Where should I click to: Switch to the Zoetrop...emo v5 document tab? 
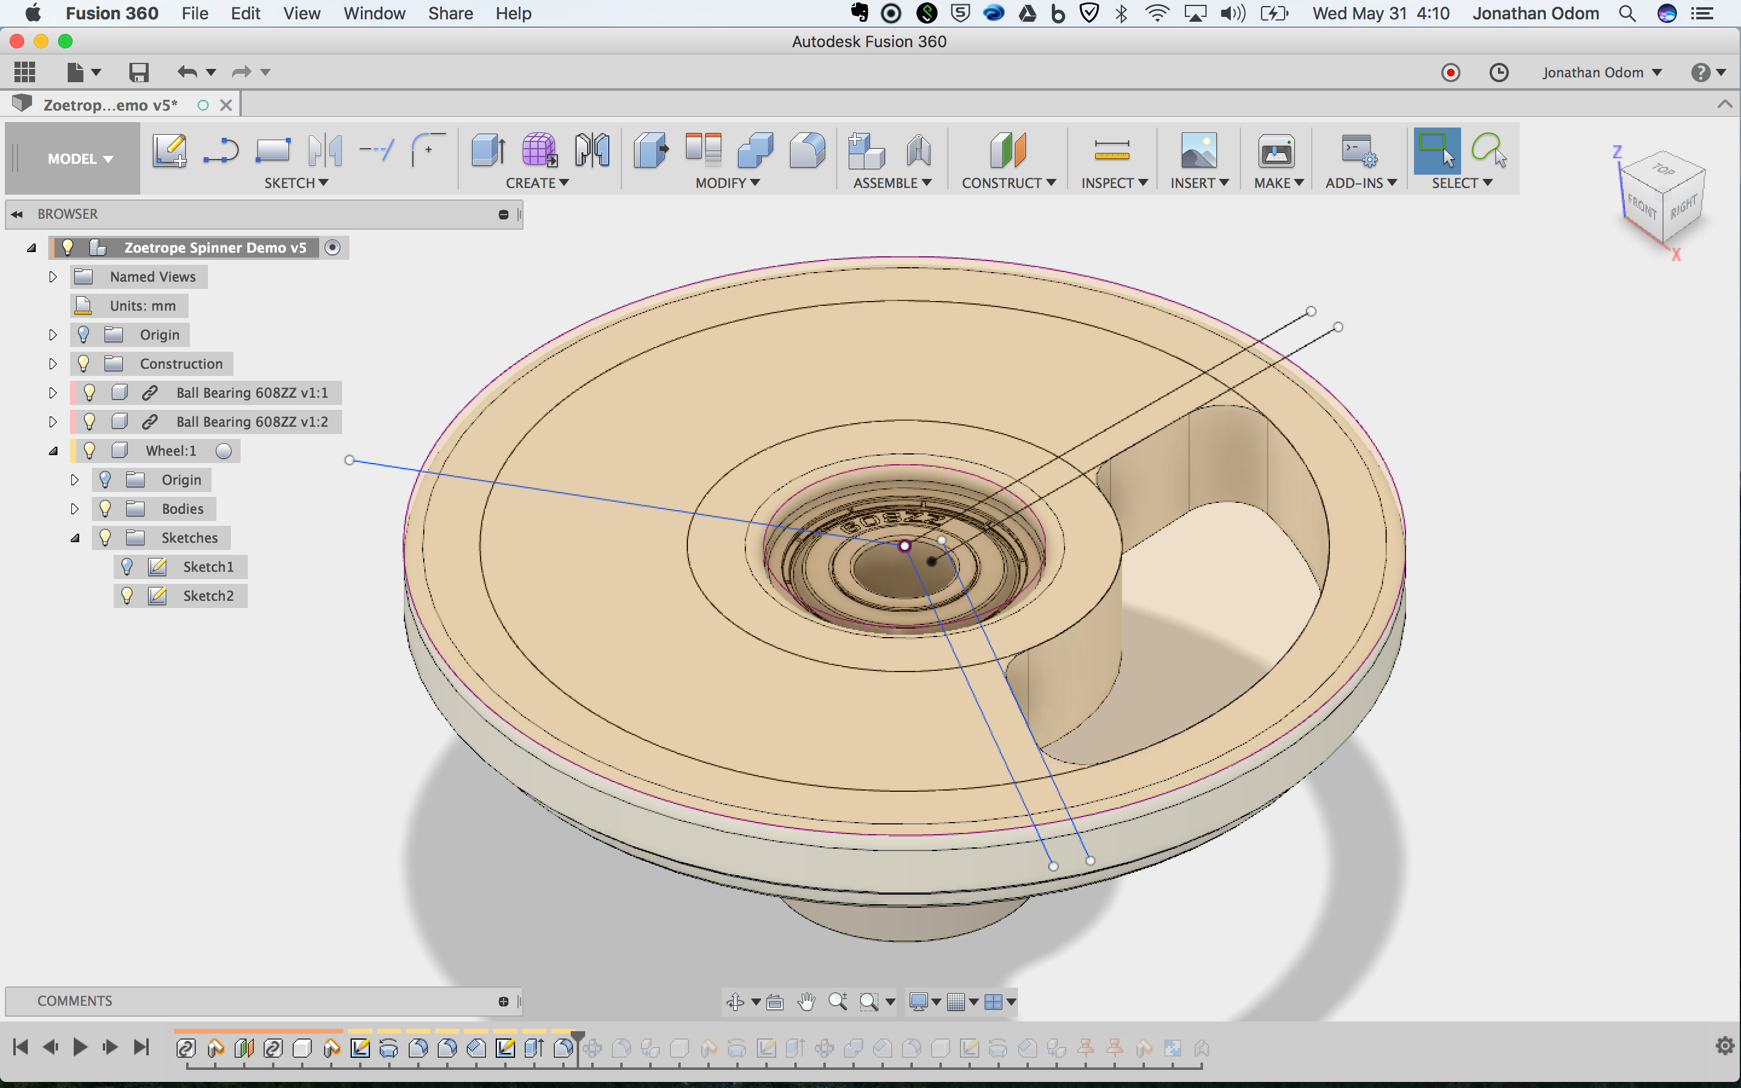(110, 105)
